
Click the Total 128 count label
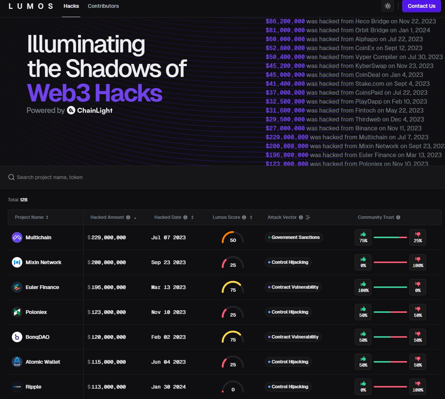click(17, 200)
